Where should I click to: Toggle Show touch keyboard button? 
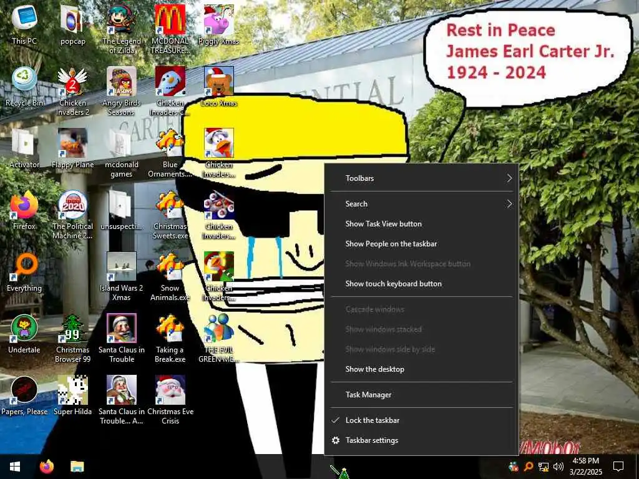[421, 284]
